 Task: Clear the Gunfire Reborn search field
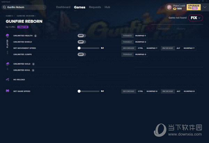click(44, 7)
